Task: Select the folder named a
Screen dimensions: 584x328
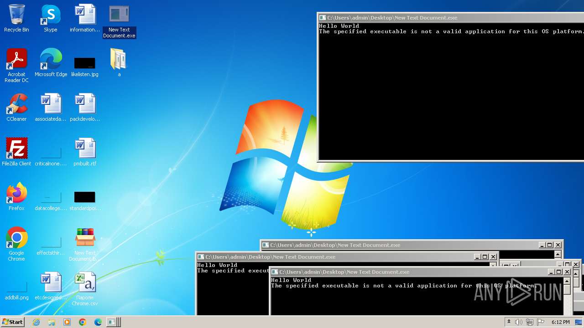Action: [x=119, y=63]
